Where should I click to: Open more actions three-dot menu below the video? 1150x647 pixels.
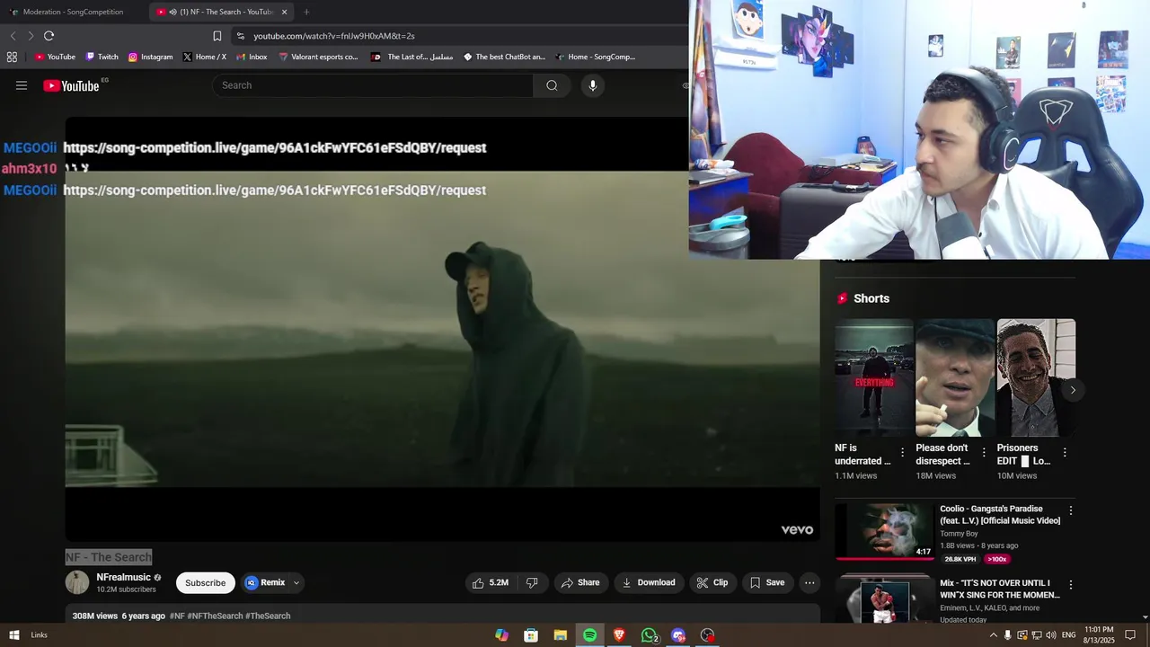click(809, 582)
